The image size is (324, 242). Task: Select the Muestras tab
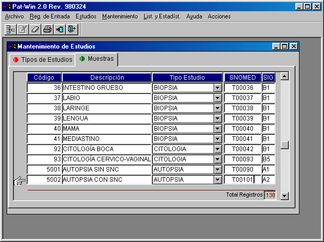97,59
